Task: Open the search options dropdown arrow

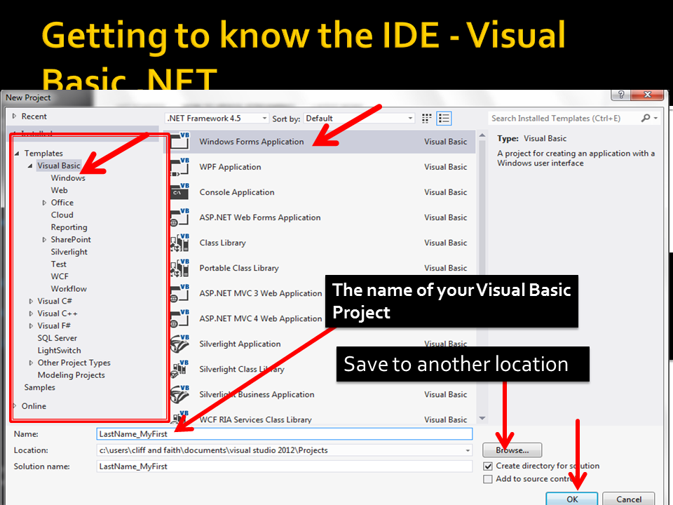Action: tap(656, 118)
